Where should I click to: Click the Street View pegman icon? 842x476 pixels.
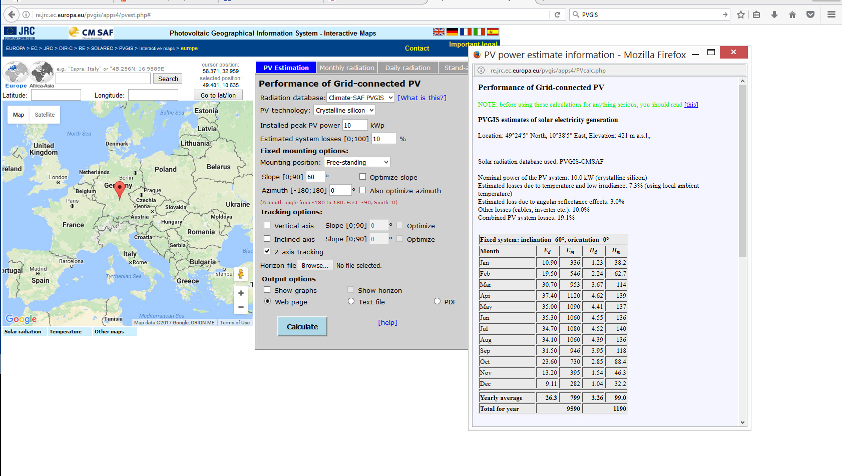[241, 274]
